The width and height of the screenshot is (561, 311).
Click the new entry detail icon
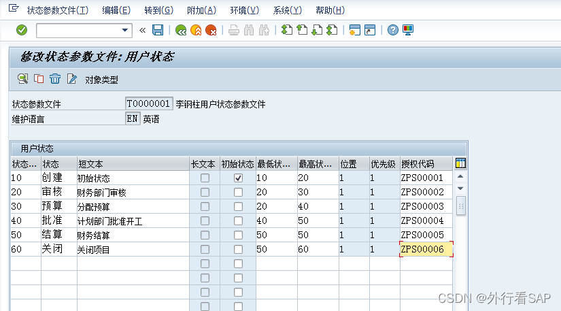(x=23, y=79)
